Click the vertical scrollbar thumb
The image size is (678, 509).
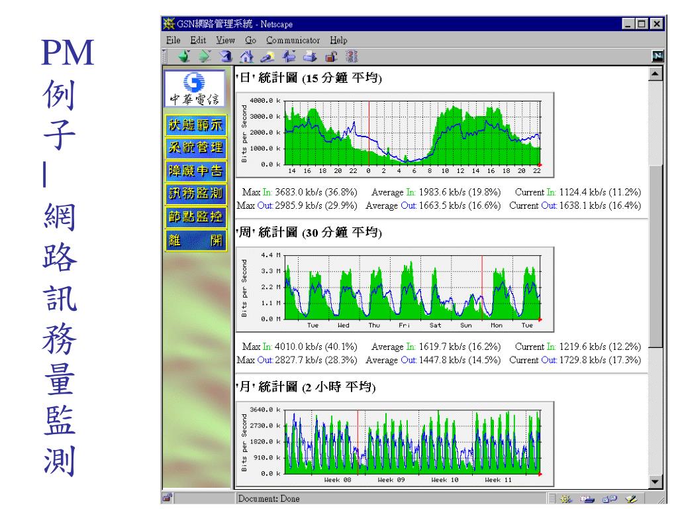pyautogui.click(x=655, y=255)
